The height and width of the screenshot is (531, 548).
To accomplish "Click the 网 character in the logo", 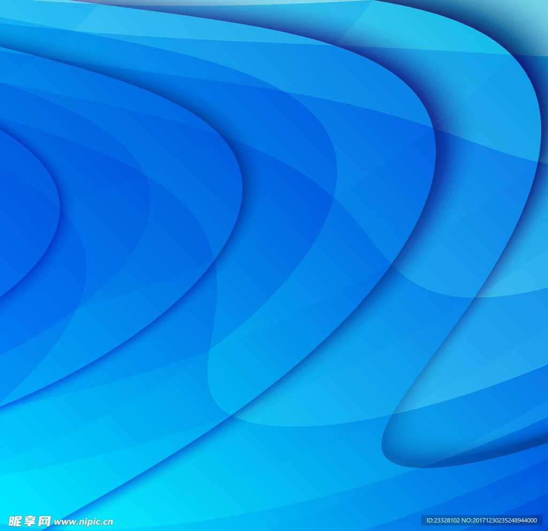I will 44,521.
